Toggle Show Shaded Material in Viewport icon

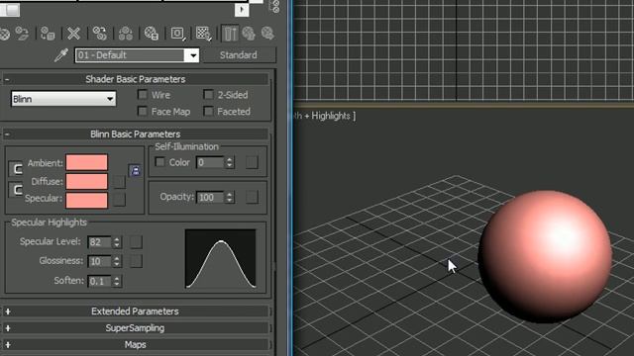coord(203,34)
